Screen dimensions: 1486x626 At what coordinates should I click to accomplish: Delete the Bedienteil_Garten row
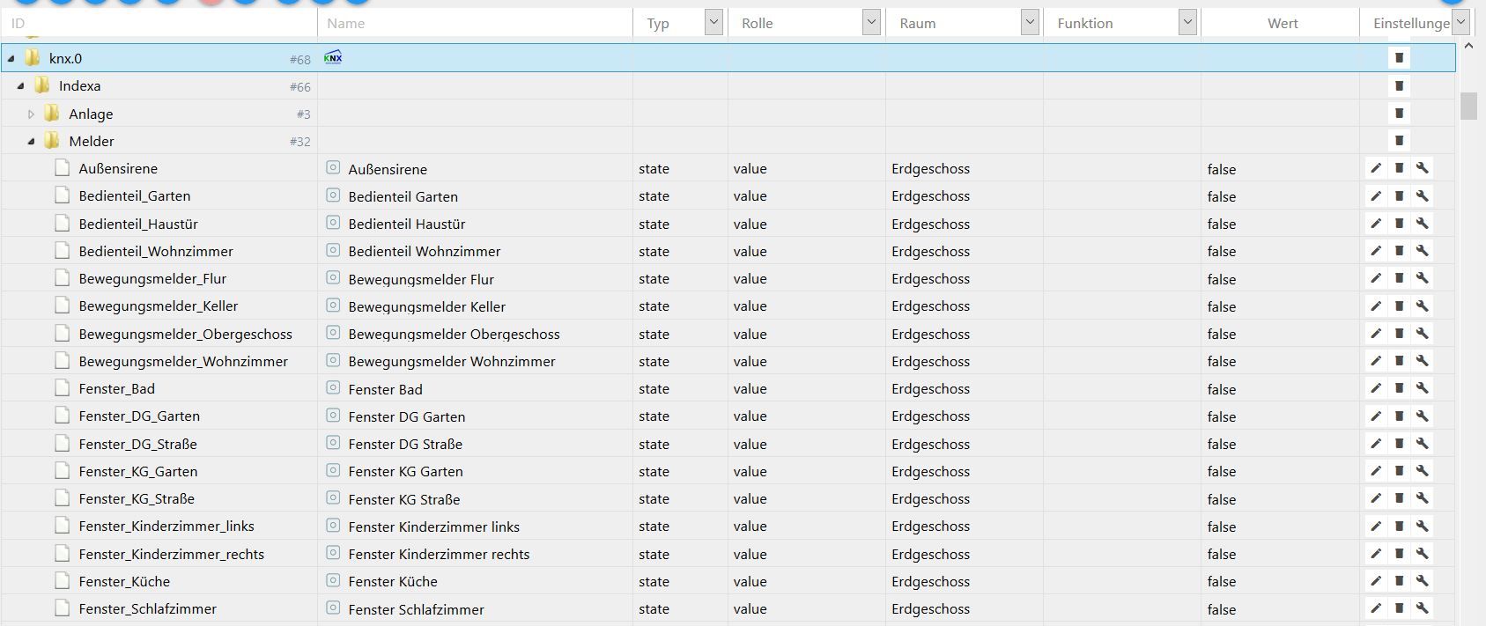pos(1399,195)
